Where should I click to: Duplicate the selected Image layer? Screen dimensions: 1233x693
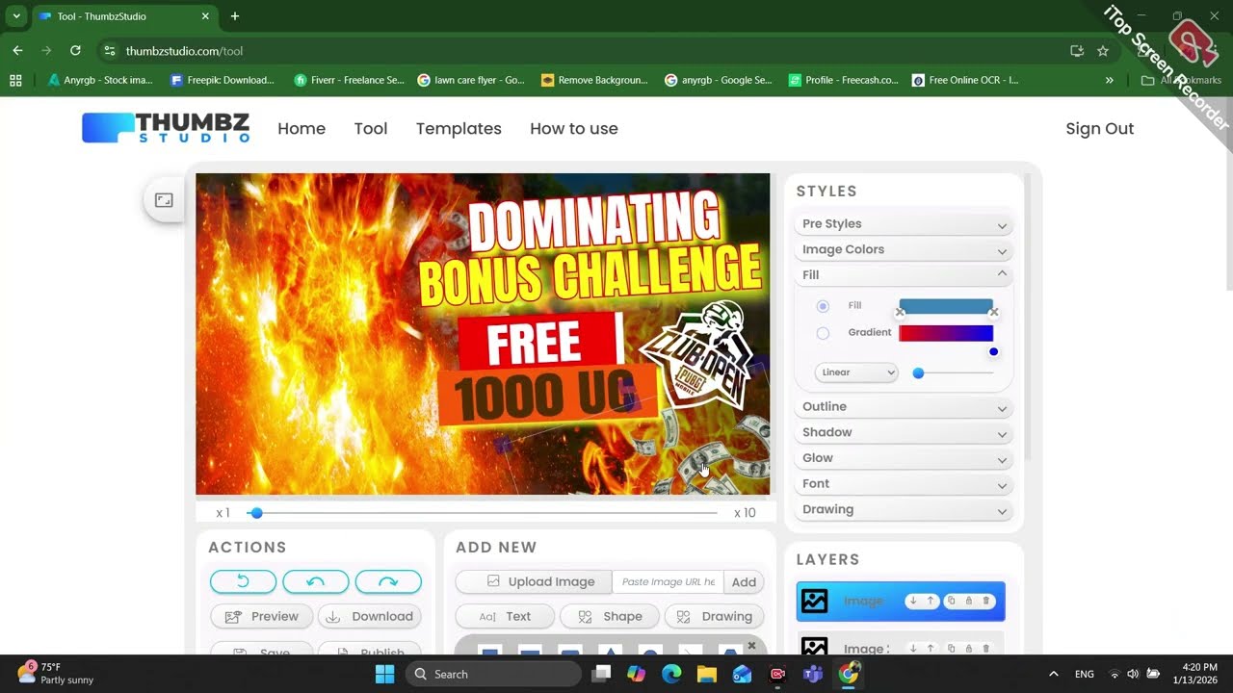coord(952,601)
